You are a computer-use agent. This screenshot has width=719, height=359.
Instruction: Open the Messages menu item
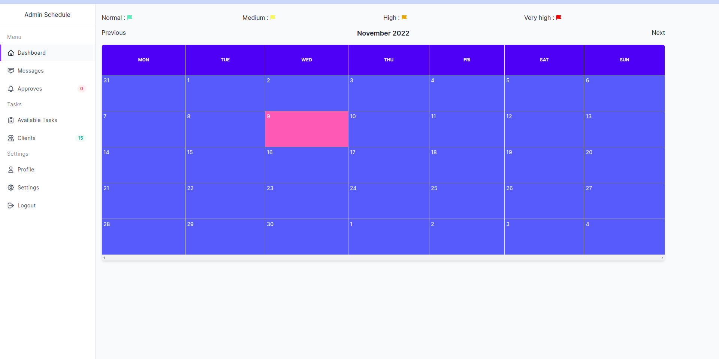[x=48, y=71]
